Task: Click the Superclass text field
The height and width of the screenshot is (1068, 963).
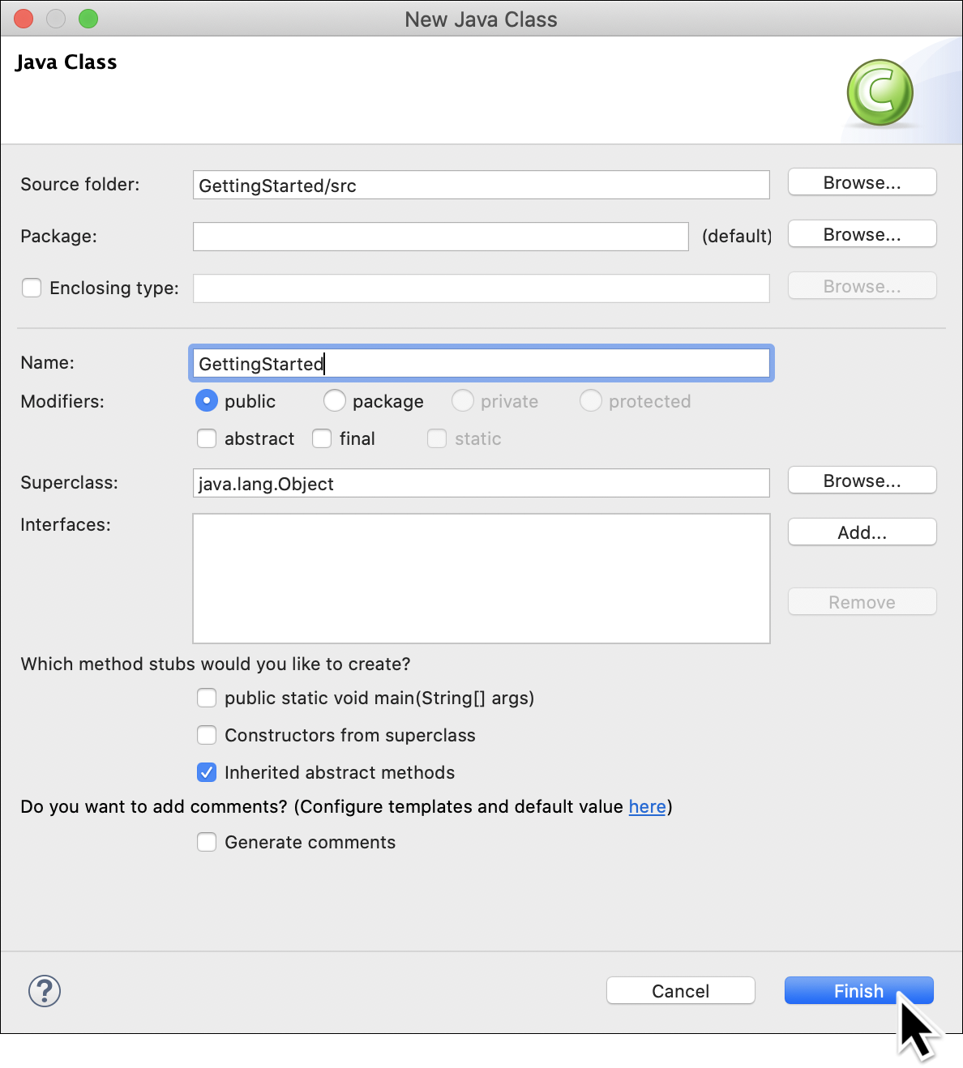Action: point(481,484)
